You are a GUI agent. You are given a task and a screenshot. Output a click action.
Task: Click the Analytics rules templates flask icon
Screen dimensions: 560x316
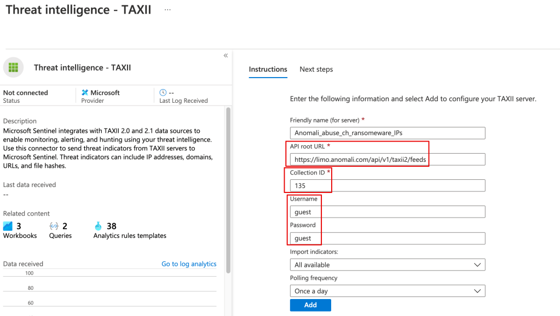click(98, 226)
